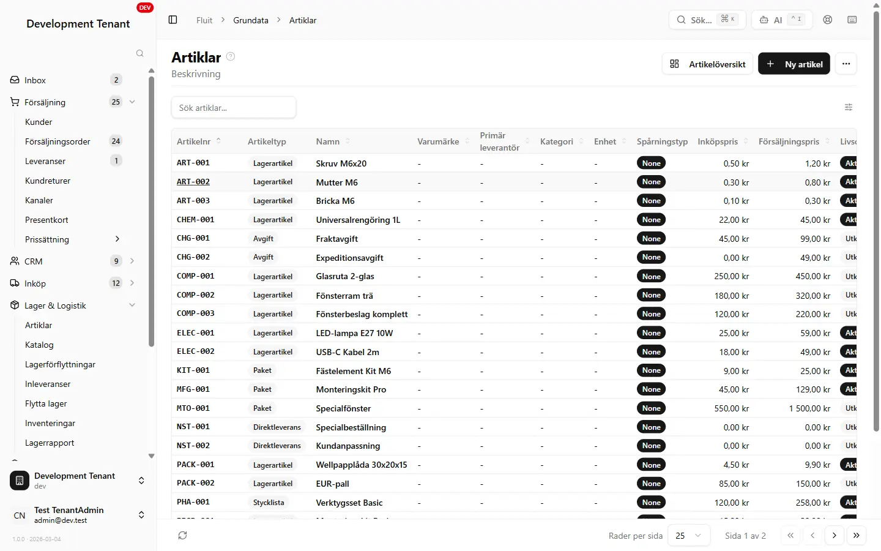Open the ART-002 article link
Viewport: 881px width, 551px height.
point(193,182)
